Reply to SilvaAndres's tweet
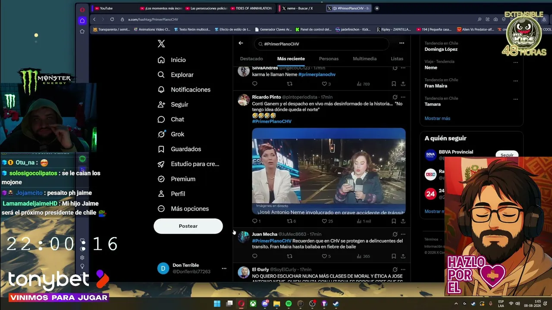This screenshot has height=310, width=552. [x=254, y=84]
